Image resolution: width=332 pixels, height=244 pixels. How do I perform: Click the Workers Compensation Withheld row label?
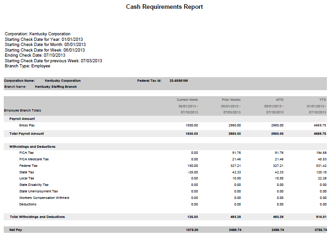pos(44,198)
